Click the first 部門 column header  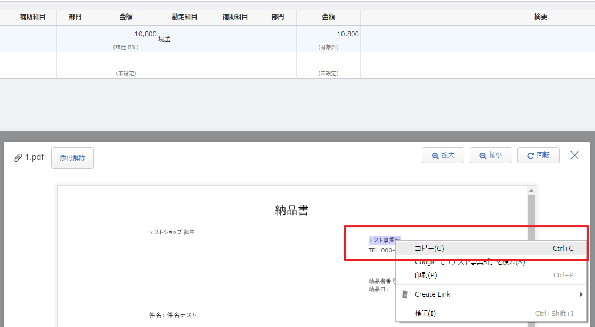[75, 17]
